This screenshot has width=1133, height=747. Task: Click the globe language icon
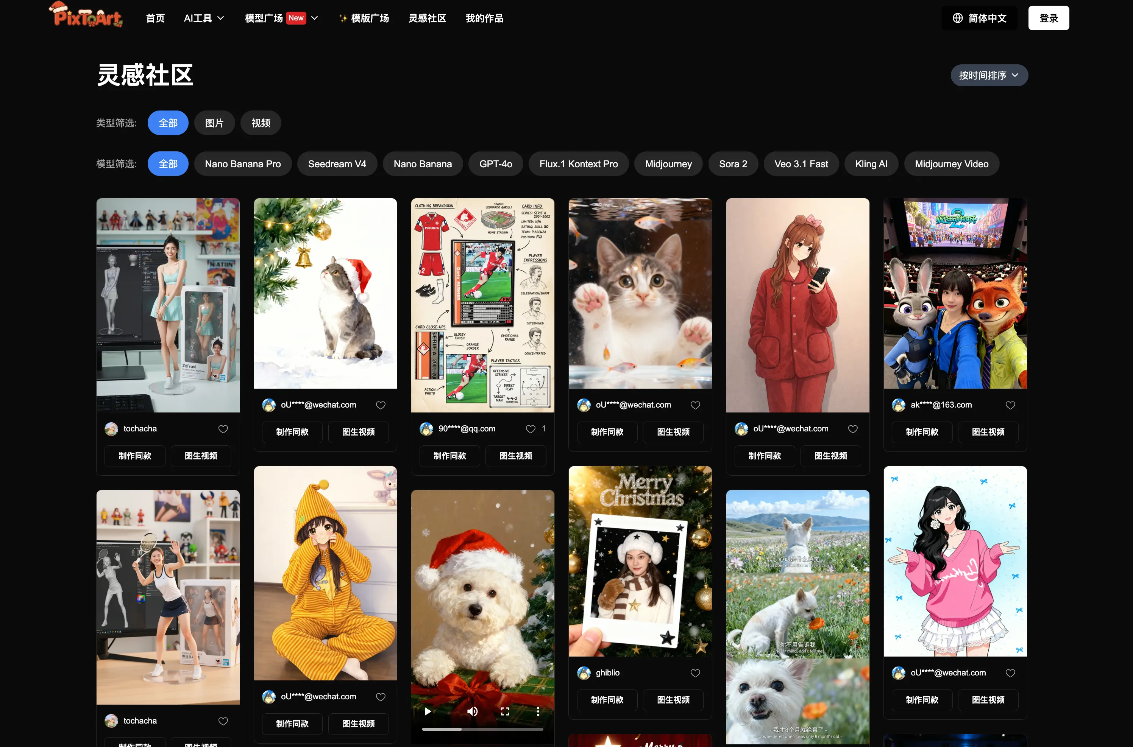pyautogui.click(x=957, y=18)
